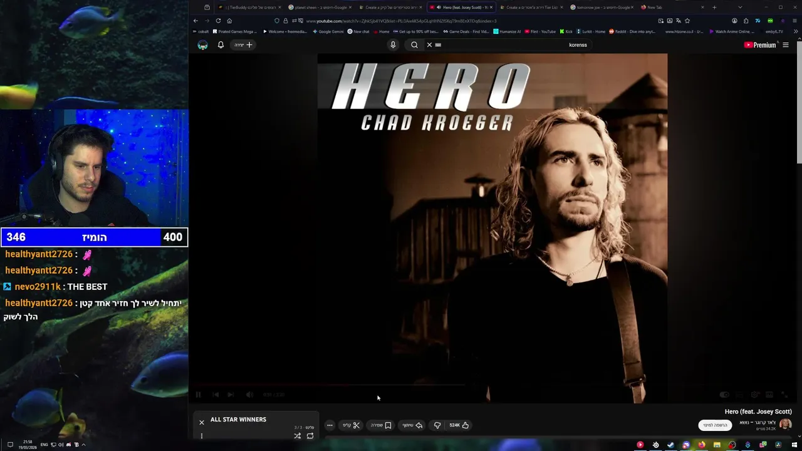Save the video with the bookmark button

(381, 425)
